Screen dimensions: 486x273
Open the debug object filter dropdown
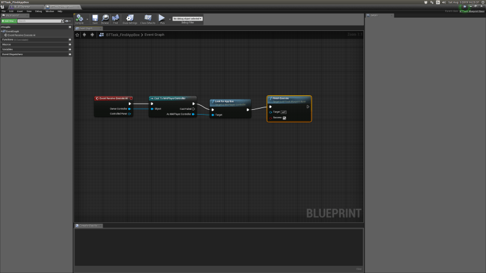pyautogui.click(x=188, y=18)
